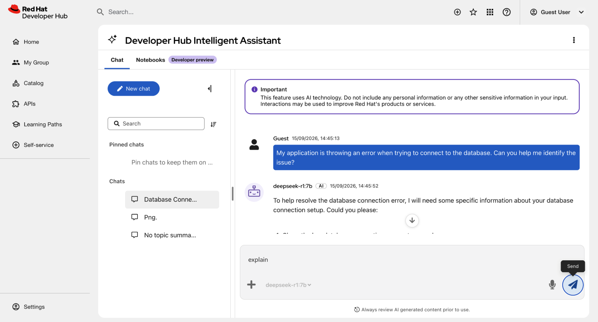598x322 pixels.
Task: Click the Developer preview badge
Action: pos(193,60)
